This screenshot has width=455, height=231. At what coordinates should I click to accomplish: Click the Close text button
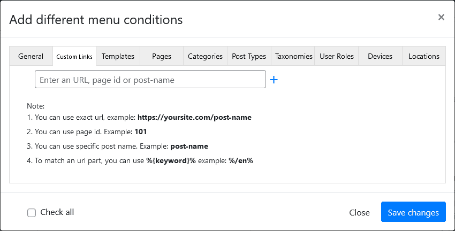click(359, 212)
